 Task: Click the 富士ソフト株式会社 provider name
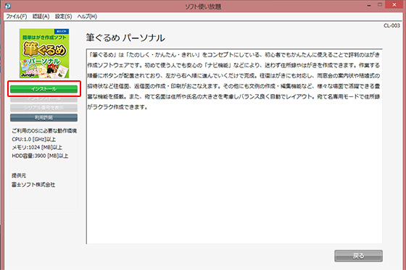33,185
